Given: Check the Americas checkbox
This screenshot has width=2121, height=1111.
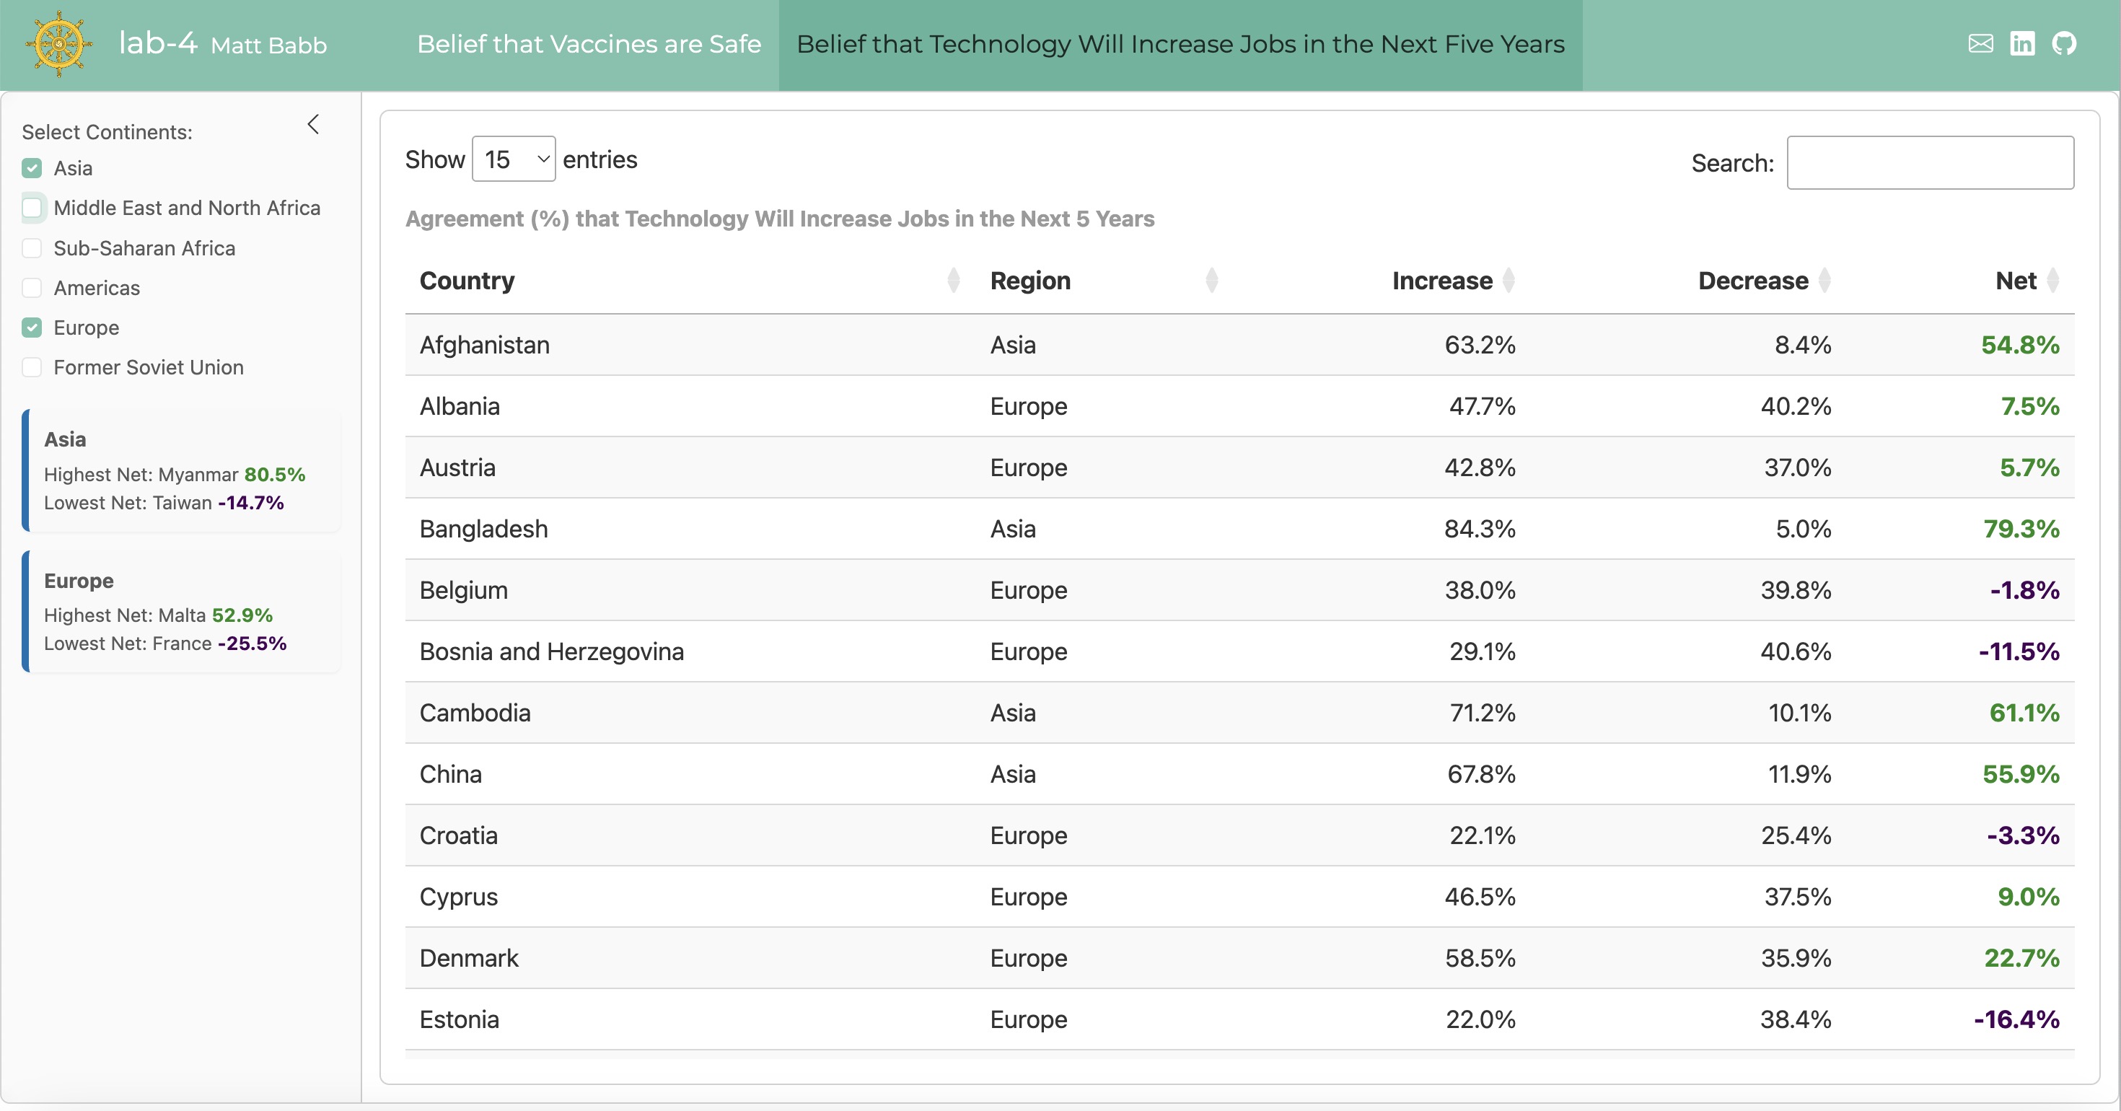Looking at the screenshot, I should click(x=32, y=289).
